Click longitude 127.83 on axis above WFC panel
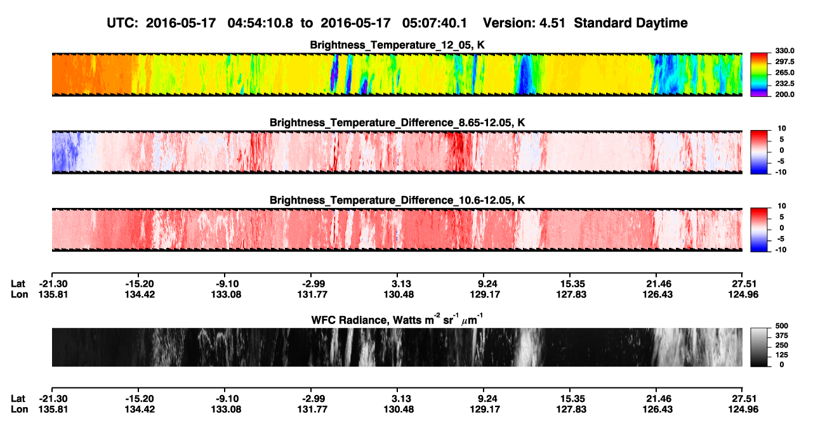Image resolution: width=825 pixels, height=423 pixels. 571,295
